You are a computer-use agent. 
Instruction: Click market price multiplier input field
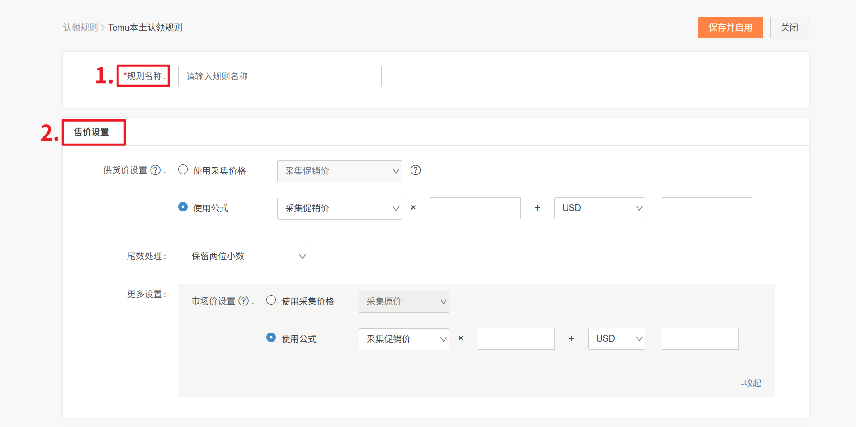tap(515, 339)
